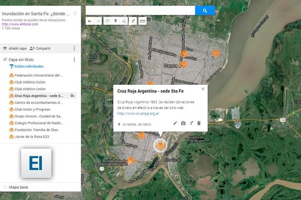
Task: Expand the Mapa base section
Action: [x=4, y=187]
